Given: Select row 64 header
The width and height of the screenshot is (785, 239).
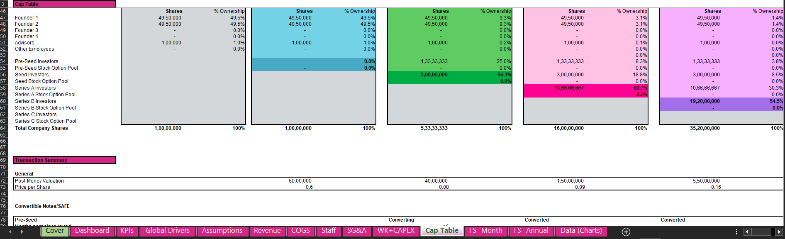Looking at the screenshot, I should (x=4, y=128).
